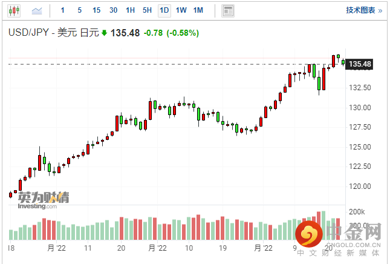Click the latest green candlestick on chart
The width and height of the screenshot is (390, 264).
point(343,61)
